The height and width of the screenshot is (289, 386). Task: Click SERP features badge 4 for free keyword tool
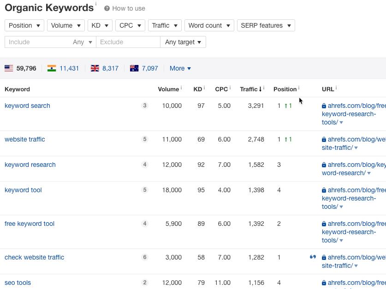[145, 224]
